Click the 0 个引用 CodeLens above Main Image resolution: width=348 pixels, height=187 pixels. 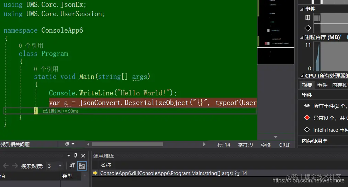click(46, 69)
